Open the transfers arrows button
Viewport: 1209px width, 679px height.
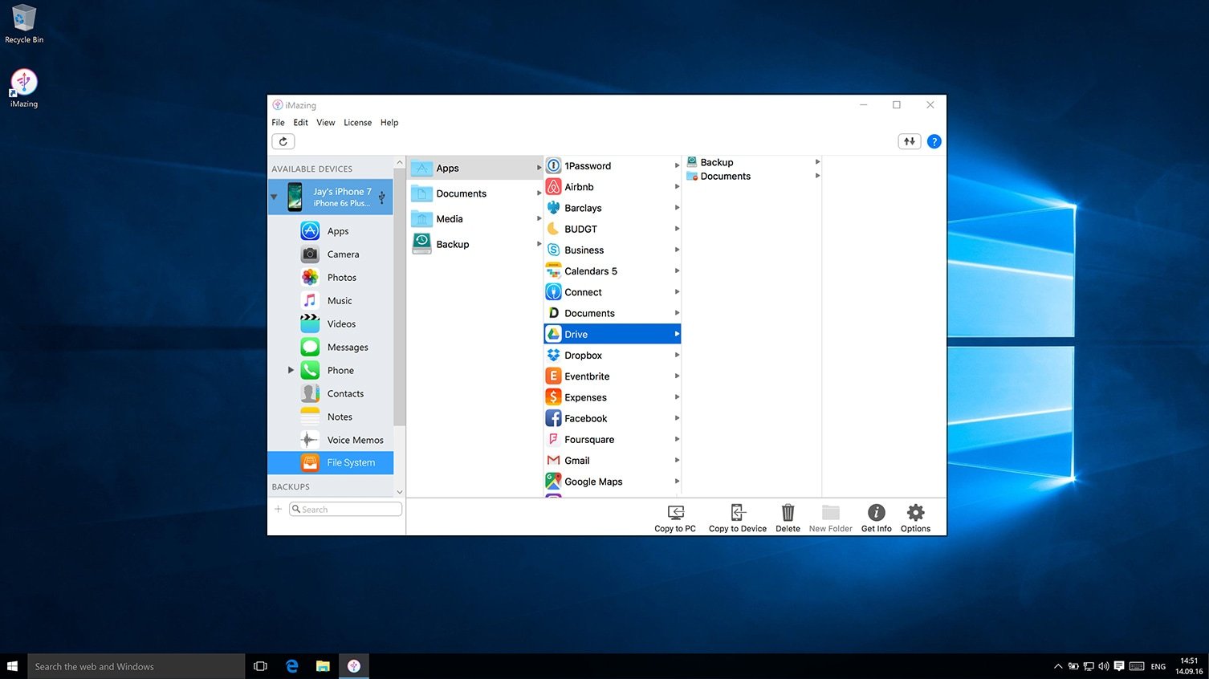pos(909,141)
